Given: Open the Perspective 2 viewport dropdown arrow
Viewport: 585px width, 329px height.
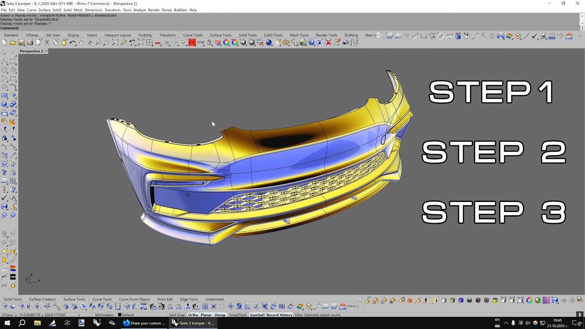Looking at the screenshot, I should tap(46, 51).
